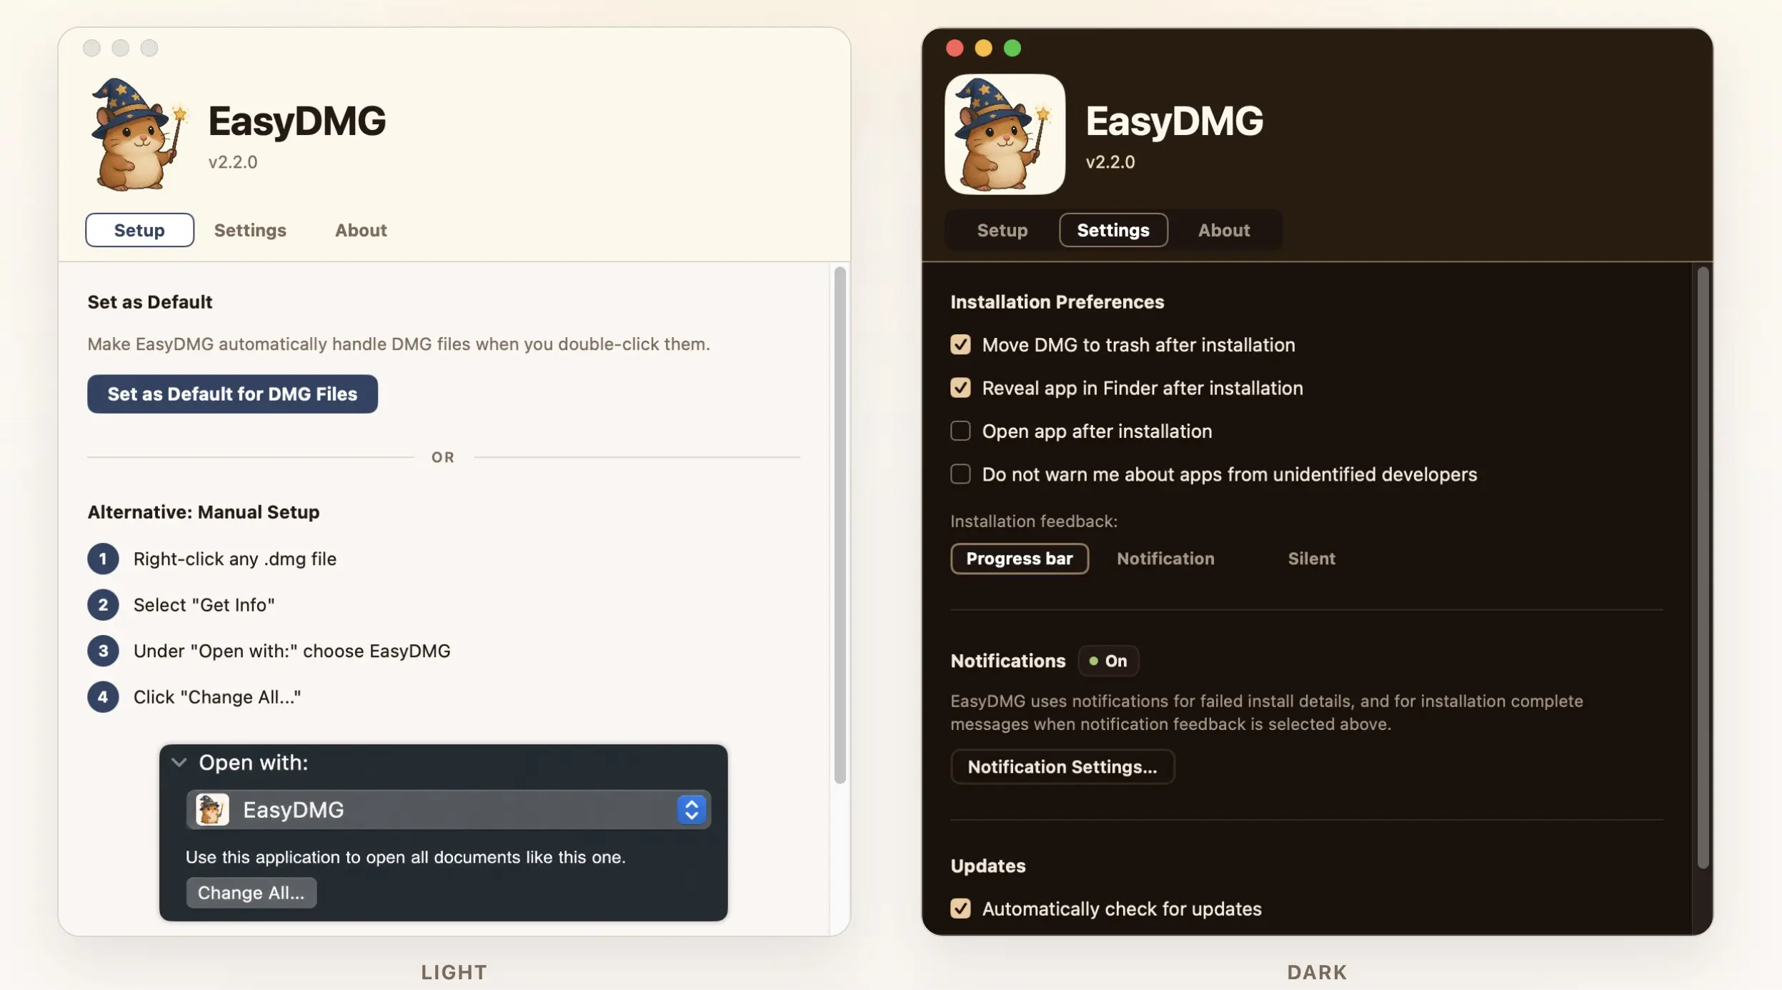Select Silent installation feedback
Viewport: 1782px width, 990px height.
tap(1311, 559)
